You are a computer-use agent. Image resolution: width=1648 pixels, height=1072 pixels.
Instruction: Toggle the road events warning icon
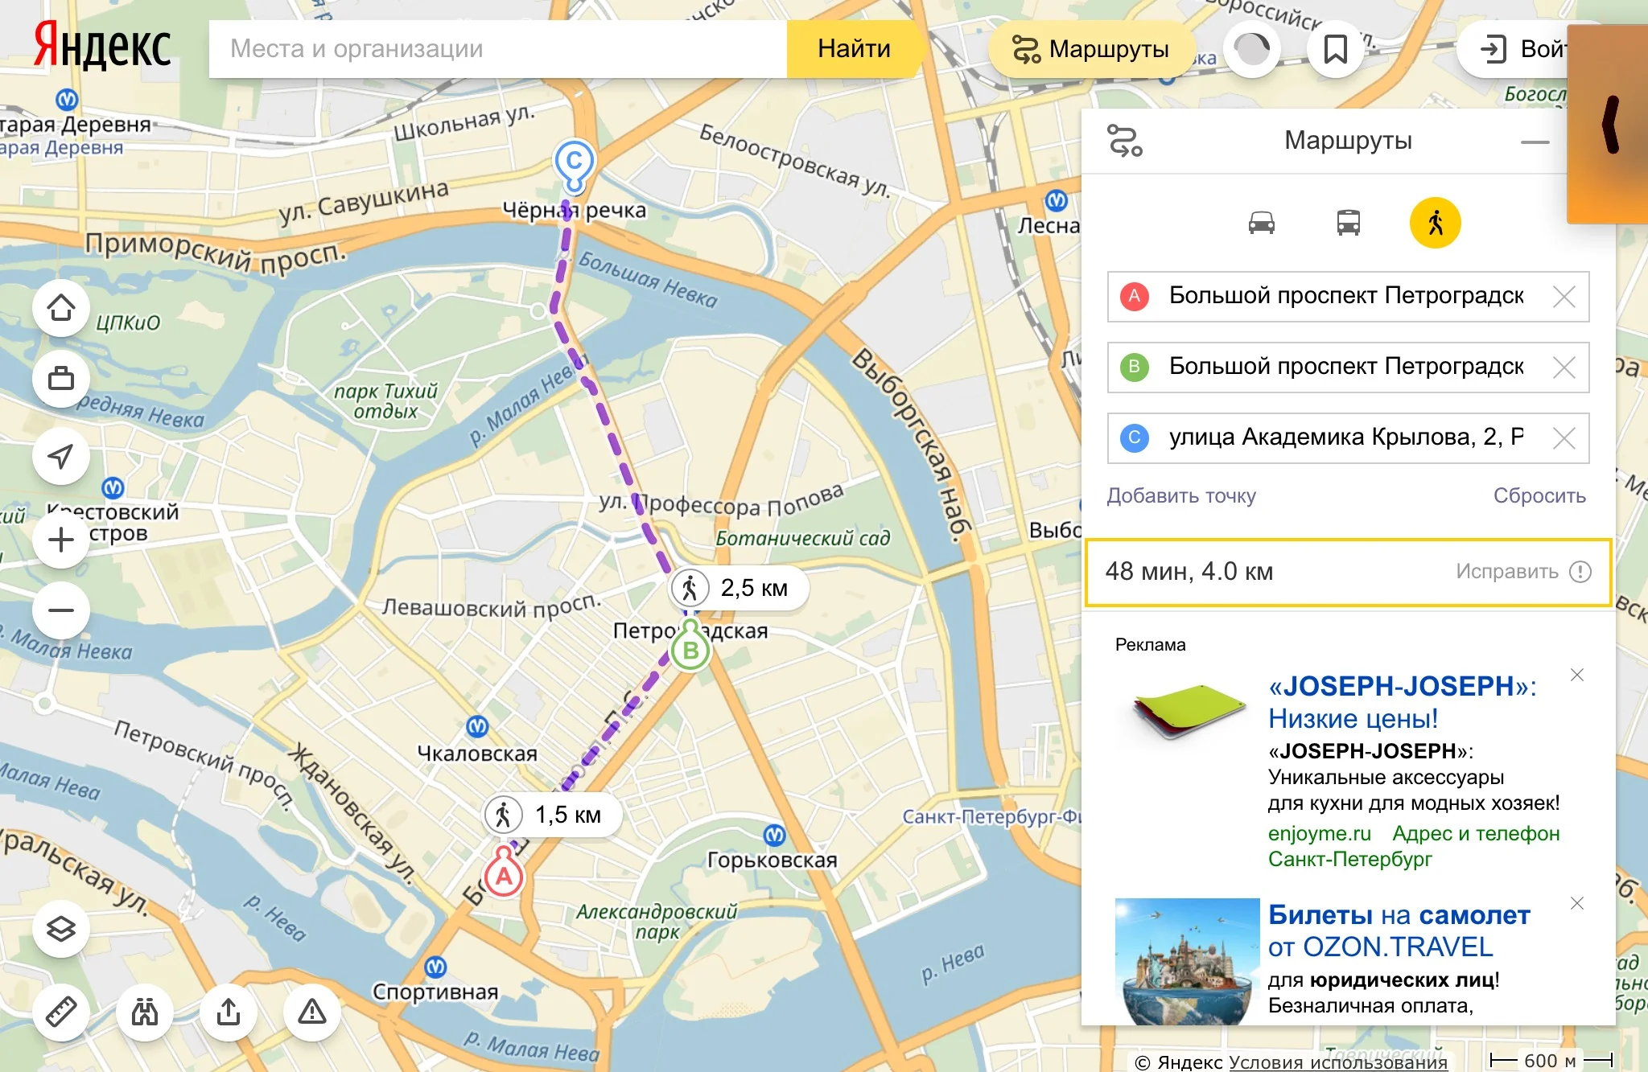point(312,1012)
